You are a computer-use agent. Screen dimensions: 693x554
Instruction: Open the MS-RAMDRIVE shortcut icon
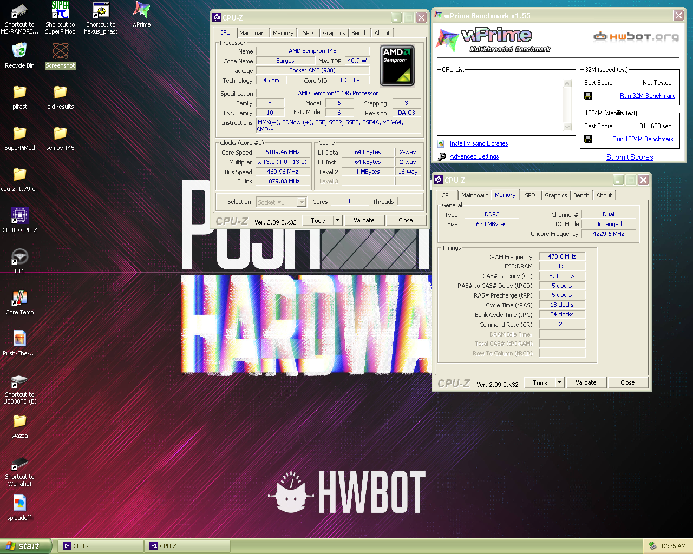pyautogui.click(x=19, y=11)
